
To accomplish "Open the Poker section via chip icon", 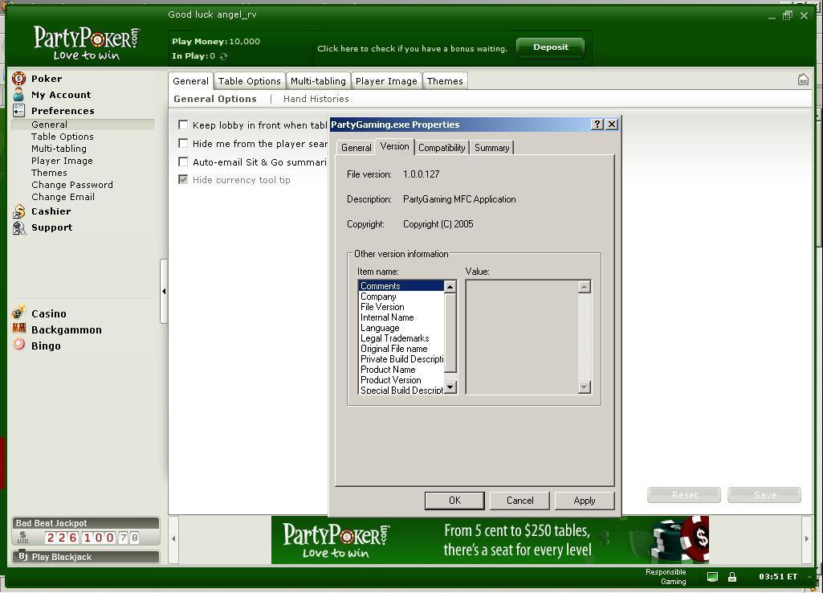I will point(18,78).
